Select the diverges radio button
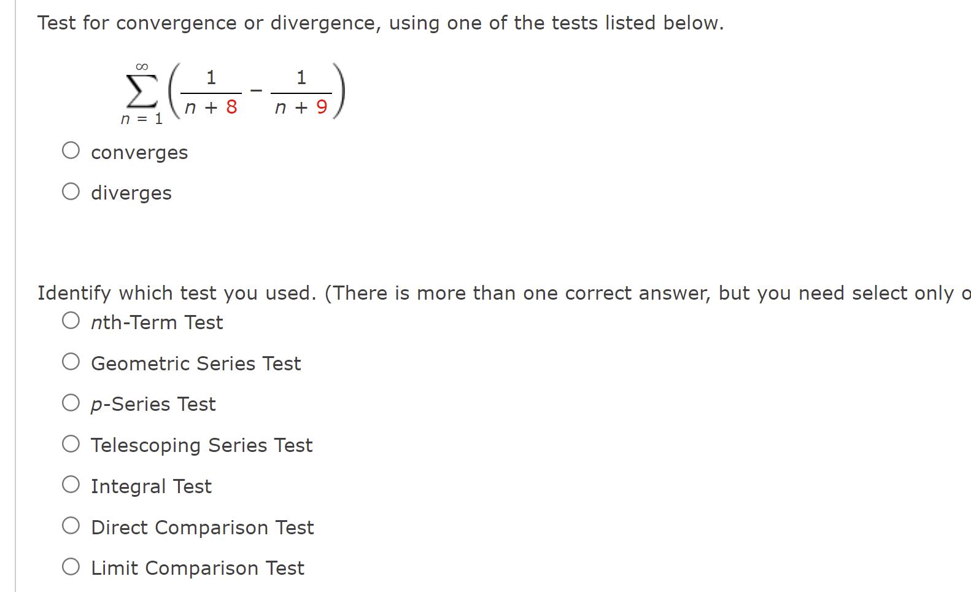This screenshot has height=592, width=971. (71, 190)
